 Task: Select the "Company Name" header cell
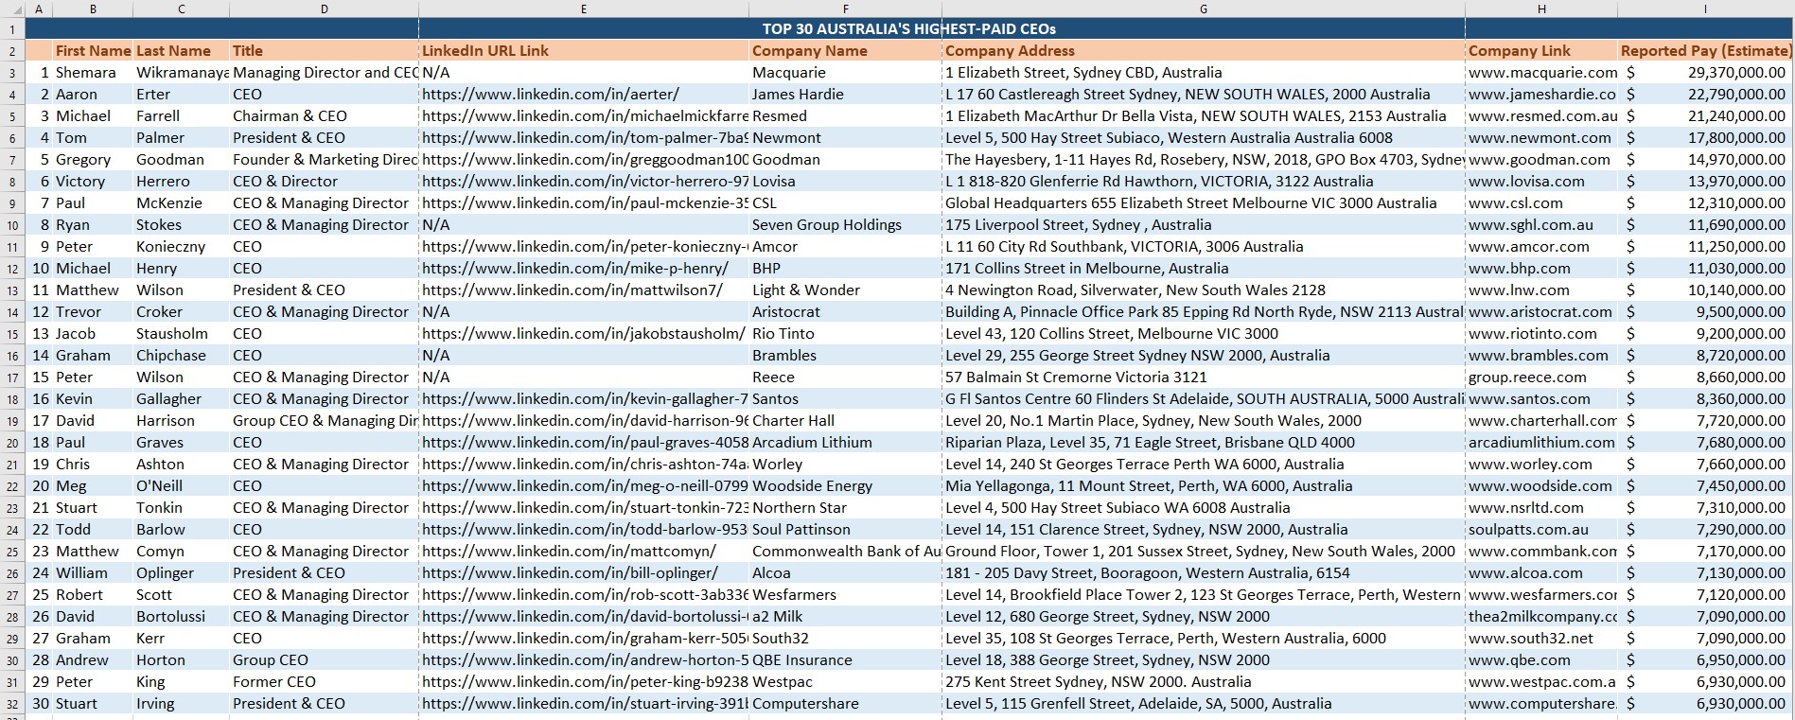846,51
